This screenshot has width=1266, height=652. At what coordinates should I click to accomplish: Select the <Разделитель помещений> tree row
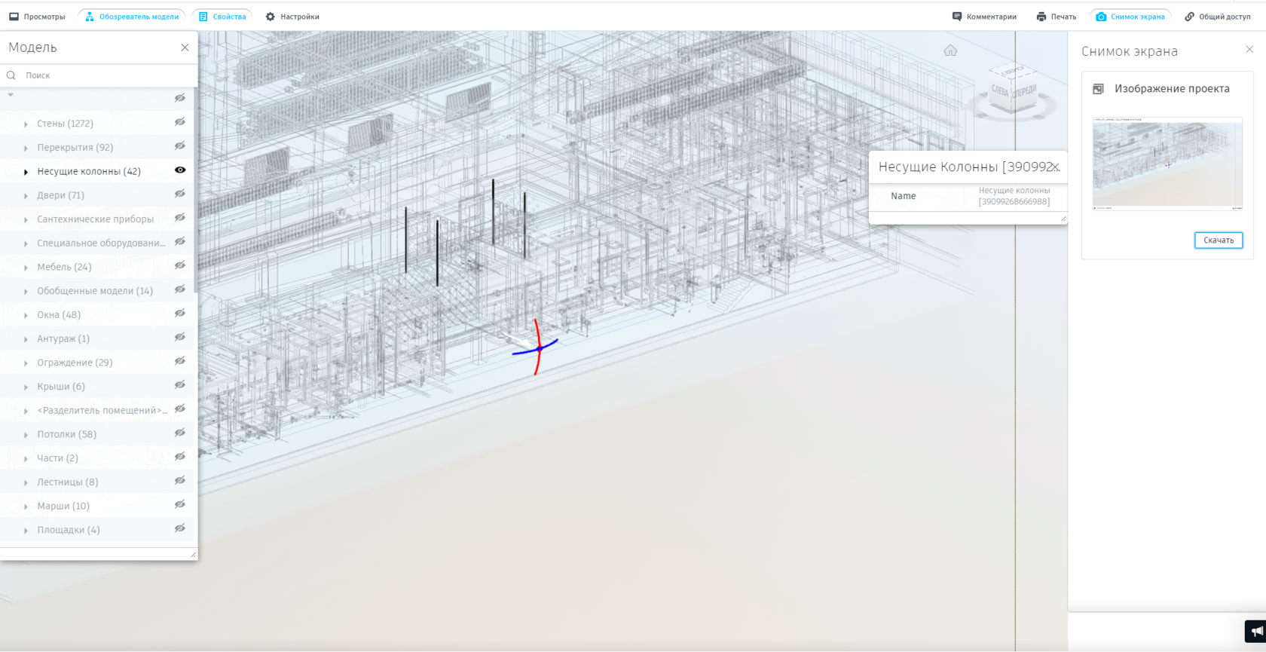(x=96, y=411)
